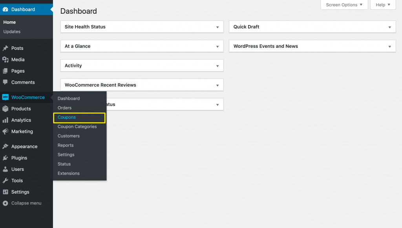Expand WooCommerce Recent Reviews widget arrow
This screenshot has height=228, width=402.
pos(217,85)
